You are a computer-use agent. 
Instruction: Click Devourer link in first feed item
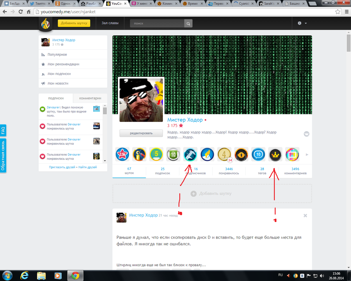click(53, 107)
